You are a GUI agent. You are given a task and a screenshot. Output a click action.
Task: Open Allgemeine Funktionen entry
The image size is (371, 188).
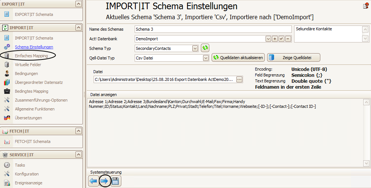tap(35, 109)
